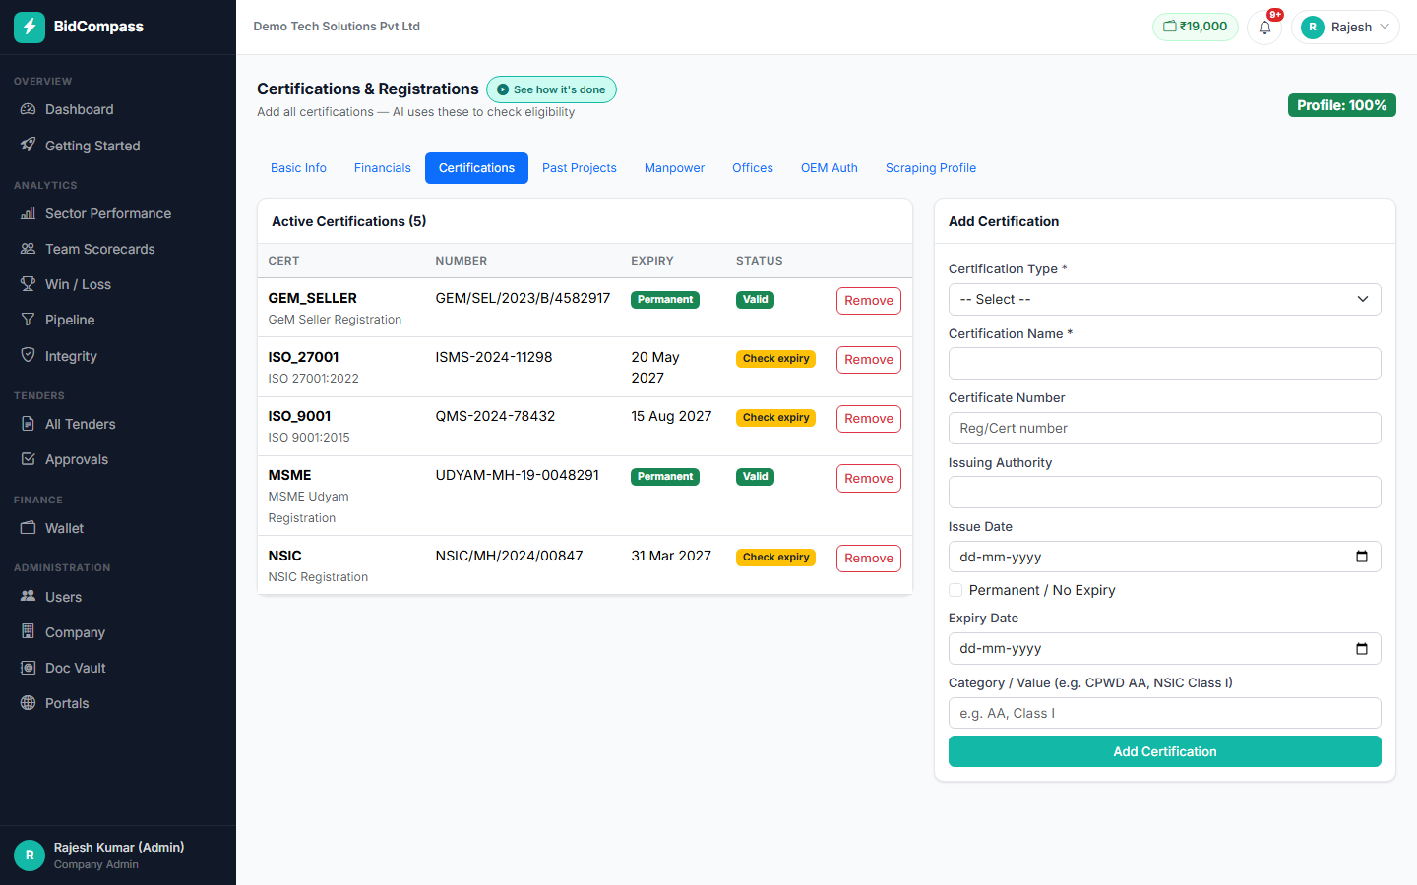The width and height of the screenshot is (1417, 885).
Task: Switch to the Manpower tab
Action: pos(674,168)
